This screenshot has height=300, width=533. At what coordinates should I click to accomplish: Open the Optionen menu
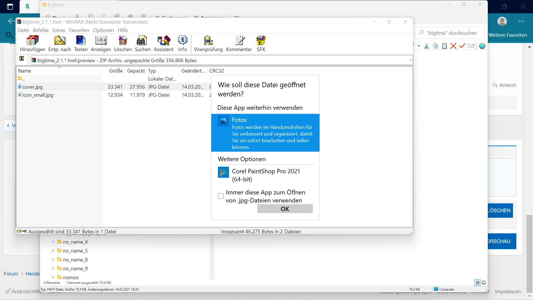pos(103,30)
